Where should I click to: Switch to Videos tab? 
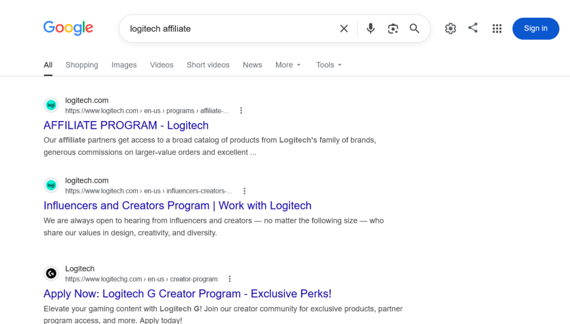(162, 65)
